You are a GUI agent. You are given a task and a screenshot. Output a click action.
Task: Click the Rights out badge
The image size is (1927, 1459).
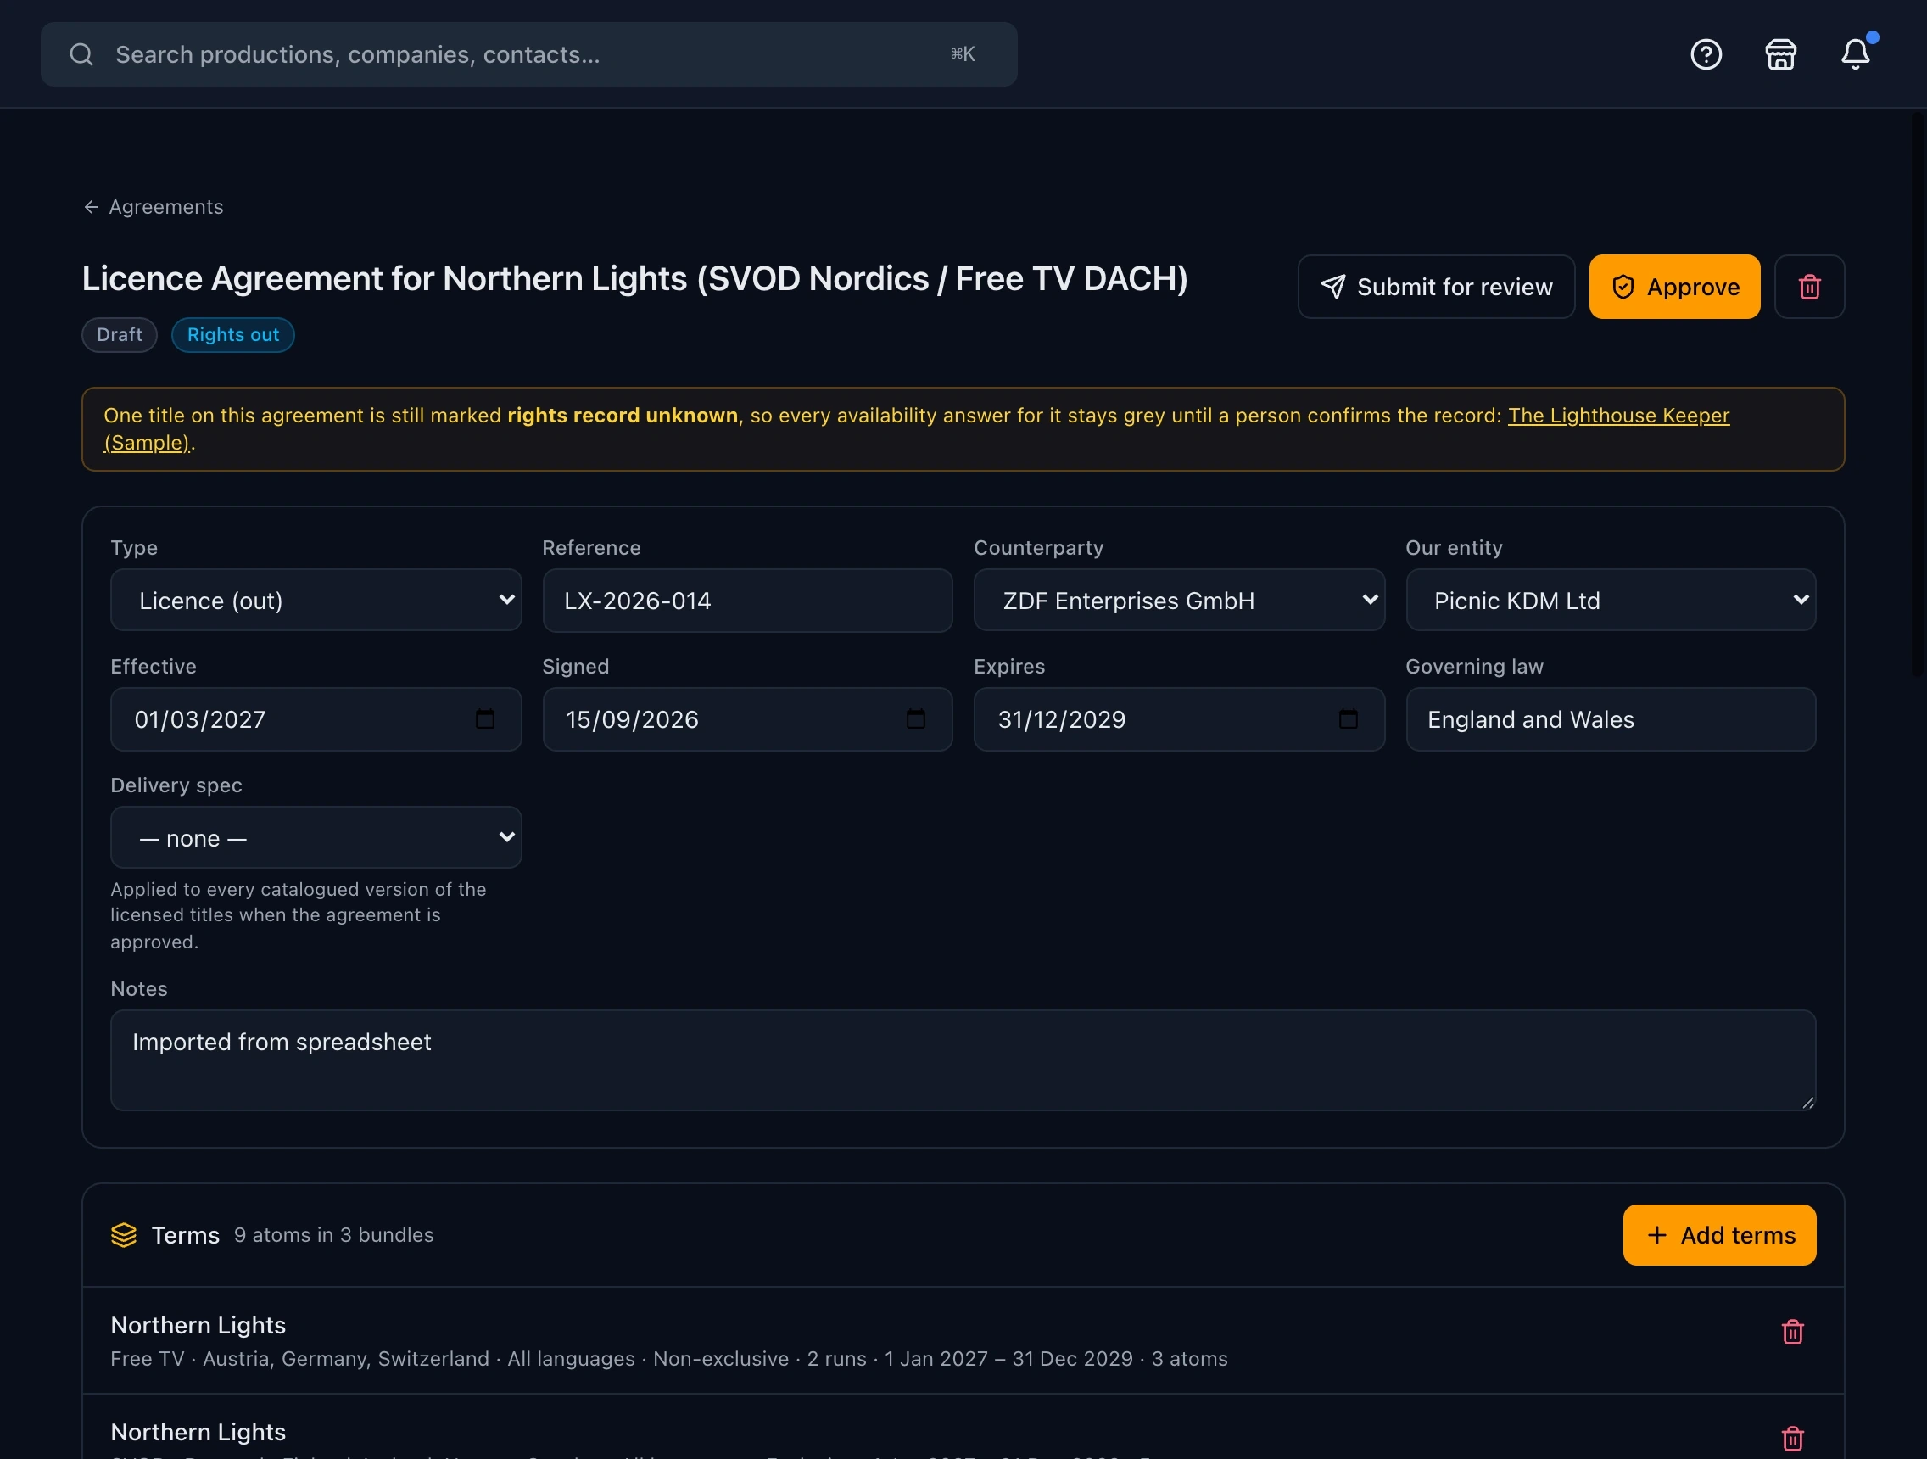pyautogui.click(x=232, y=334)
